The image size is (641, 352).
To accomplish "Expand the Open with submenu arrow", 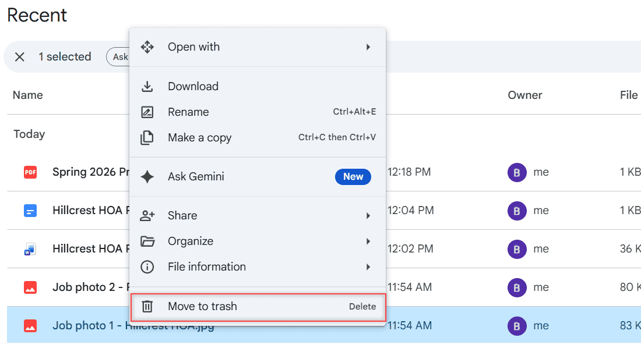I will 368,47.
